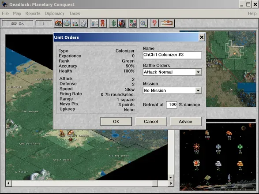This screenshot has width=259, height=194.
Task: Click the "0.75 rounds/sec." firing rate value
Action: coord(118,95)
